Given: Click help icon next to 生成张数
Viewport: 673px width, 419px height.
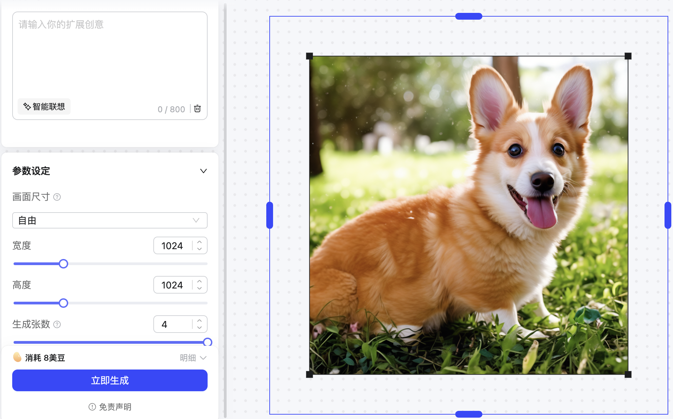Looking at the screenshot, I should (57, 324).
